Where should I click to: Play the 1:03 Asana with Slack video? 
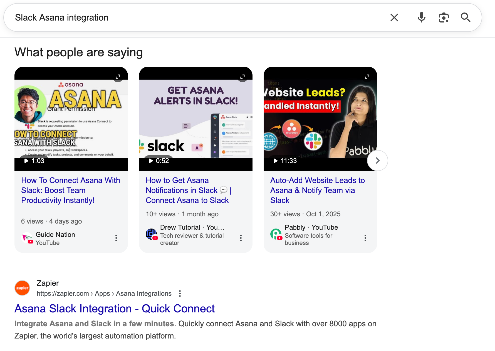click(x=34, y=161)
